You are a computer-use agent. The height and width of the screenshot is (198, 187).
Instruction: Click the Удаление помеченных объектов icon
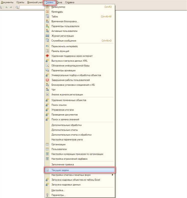tap(47, 100)
